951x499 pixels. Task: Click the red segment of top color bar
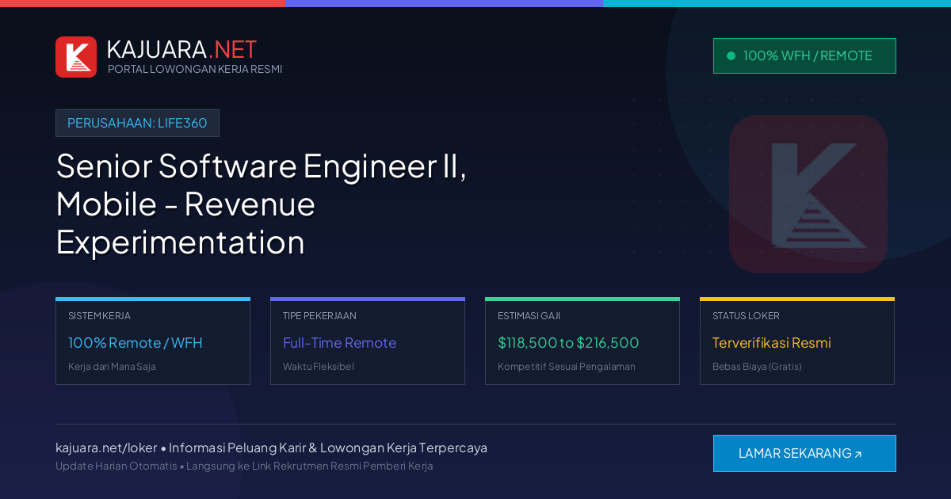pos(143,3)
